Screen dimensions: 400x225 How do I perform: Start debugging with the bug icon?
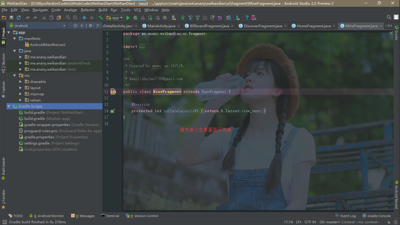point(136,18)
